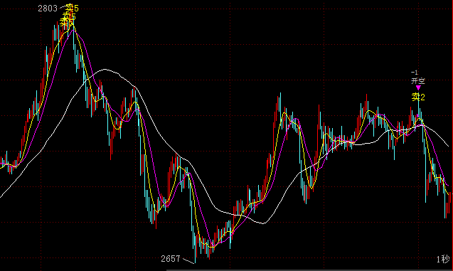Viewport: 453px width, 271px height.
Task: Click the horizontal scrollbar at chart bottom
Action: [x=310, y=270]
